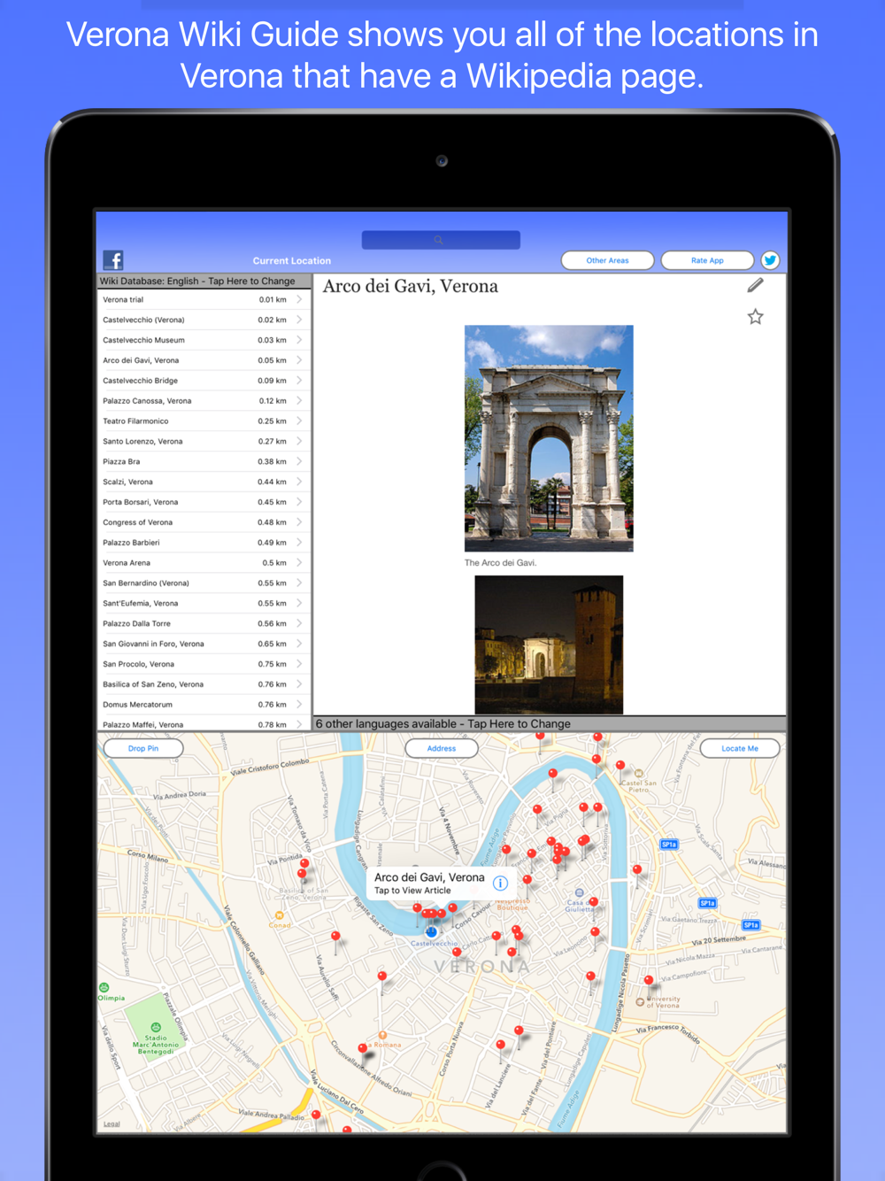Image resolution: width=885 pixels, height=1181 pixels.
Task: Expand chevron on Congress of Verona row
Action: 299,522
